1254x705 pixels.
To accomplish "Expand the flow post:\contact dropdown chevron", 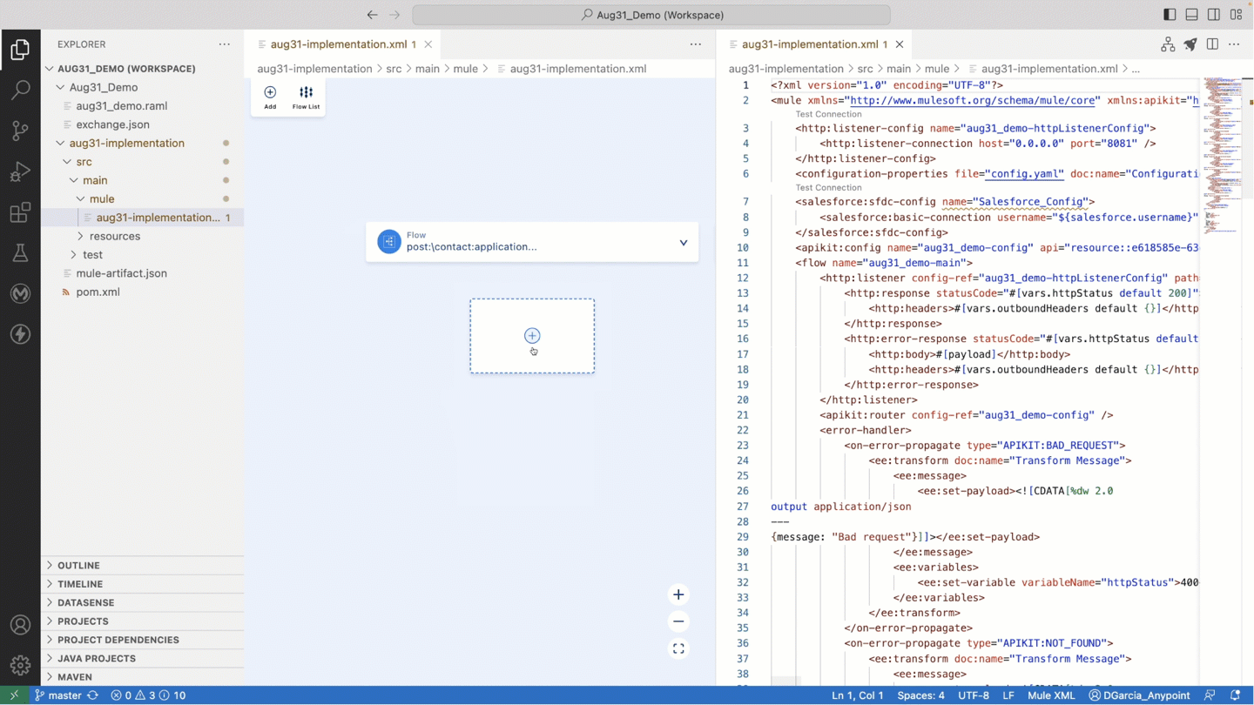I will tap(684, 243).
